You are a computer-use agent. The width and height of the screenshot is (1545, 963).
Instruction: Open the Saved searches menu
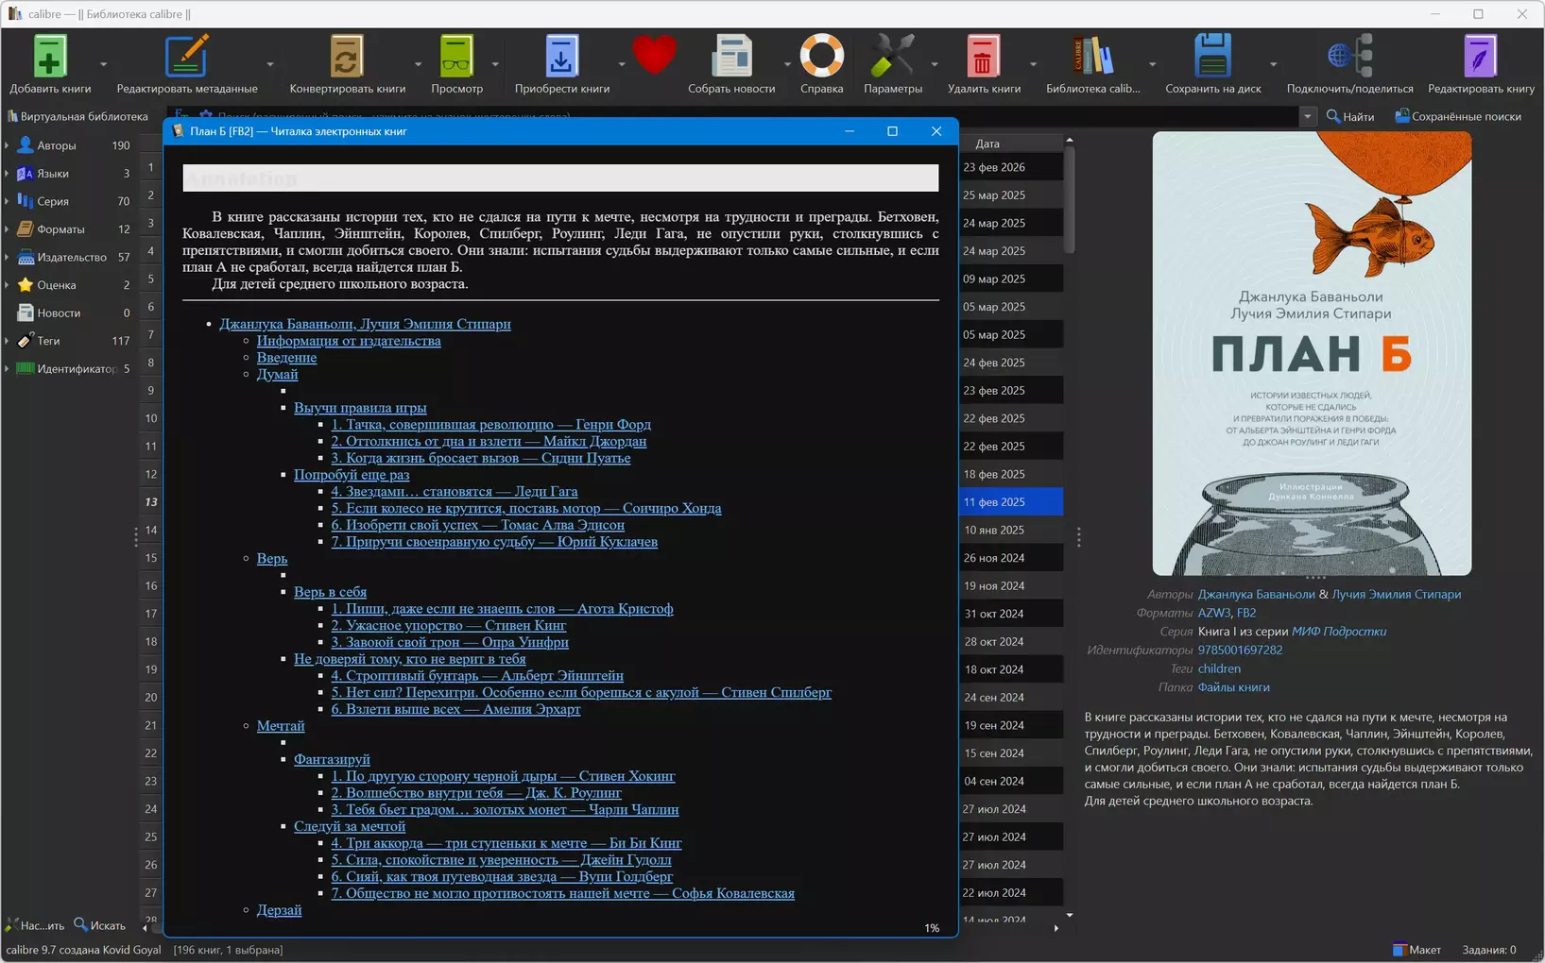point(1457,117)
